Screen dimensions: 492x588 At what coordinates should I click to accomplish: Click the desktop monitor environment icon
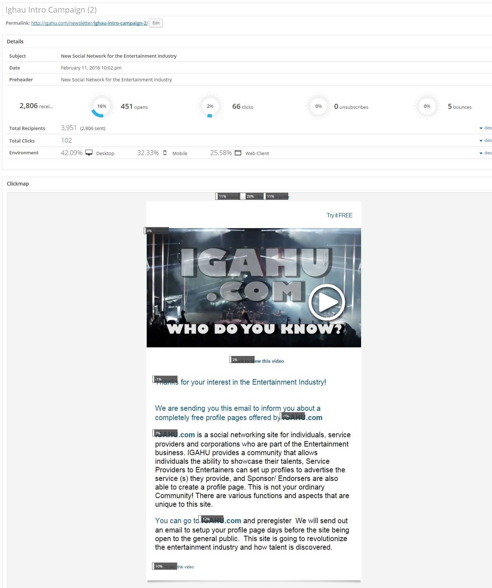tap(89, 153)
